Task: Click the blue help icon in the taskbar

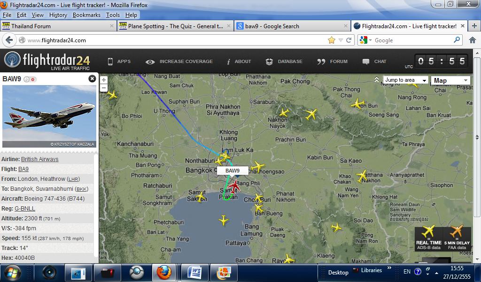Action: 418,272
